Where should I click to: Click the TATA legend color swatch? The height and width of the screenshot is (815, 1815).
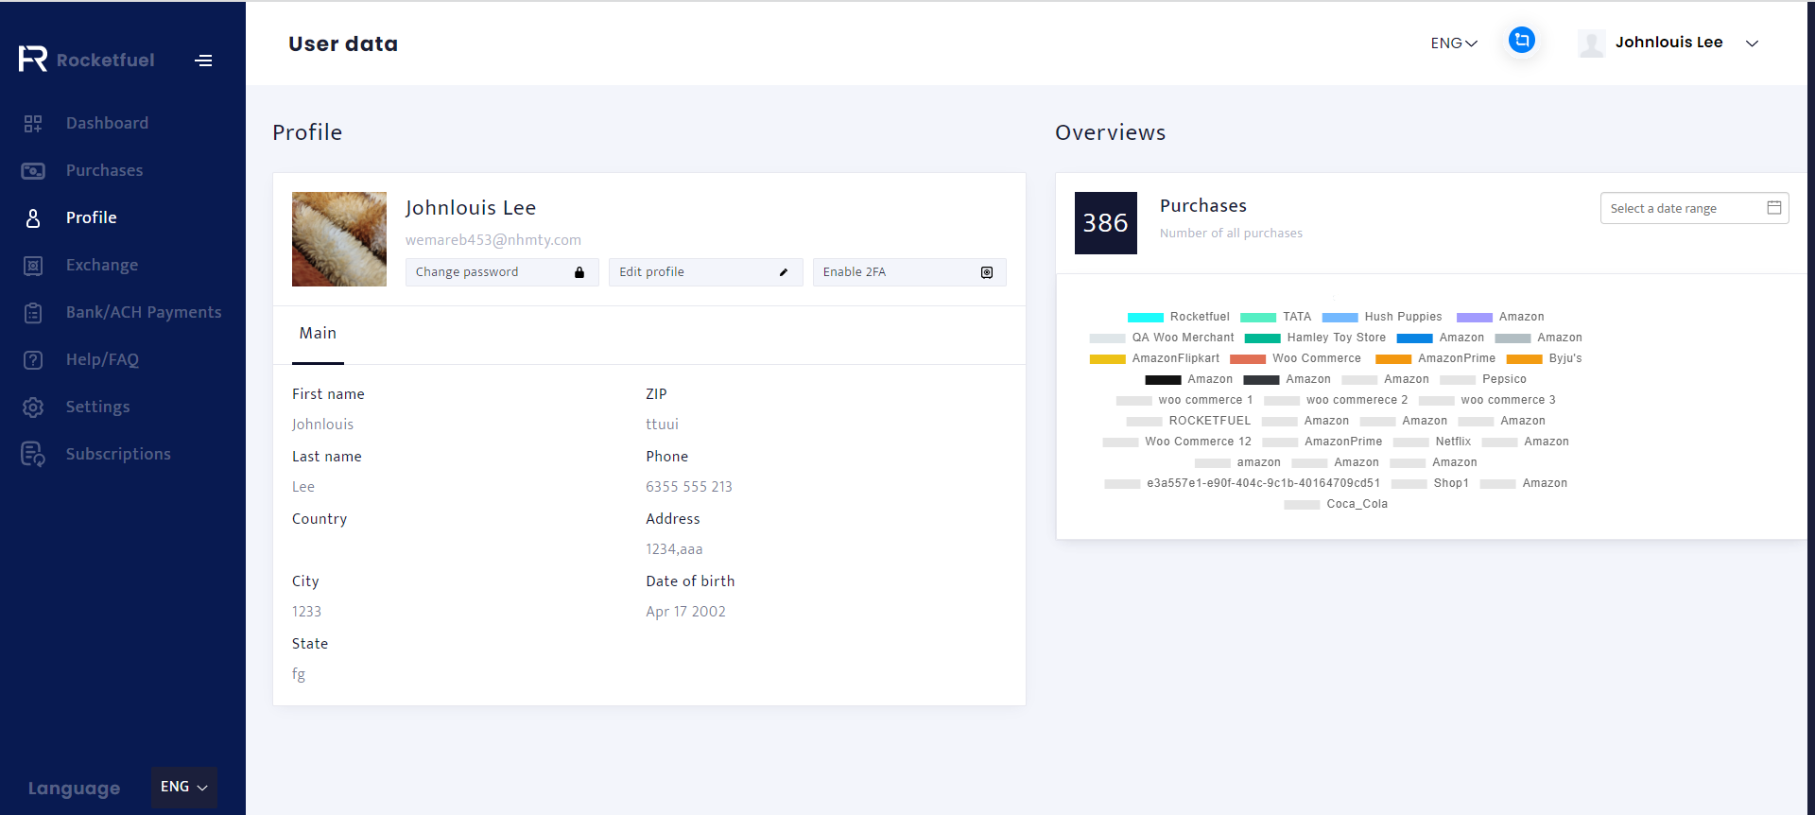click(x=1257, y=318)
